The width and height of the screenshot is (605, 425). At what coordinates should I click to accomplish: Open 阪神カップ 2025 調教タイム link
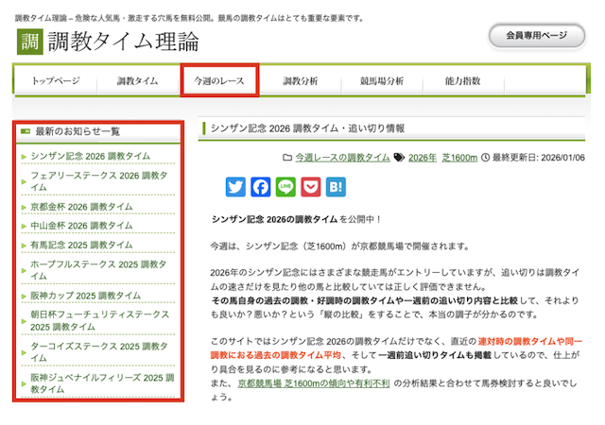(86, 296)
